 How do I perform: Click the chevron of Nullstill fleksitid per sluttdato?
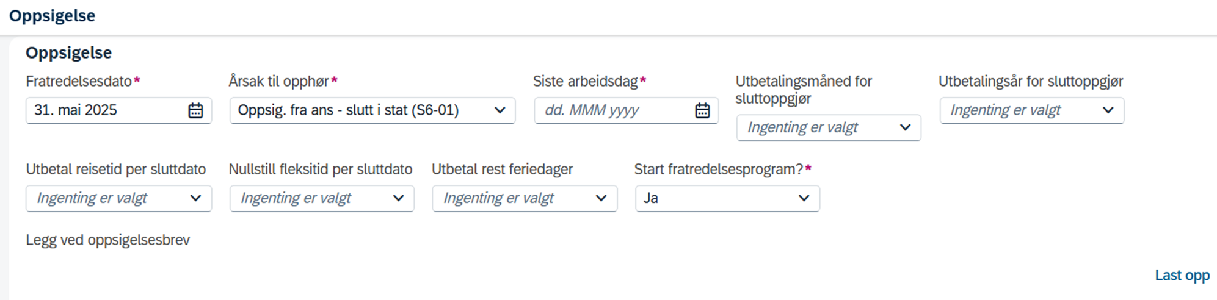point(398,198)
